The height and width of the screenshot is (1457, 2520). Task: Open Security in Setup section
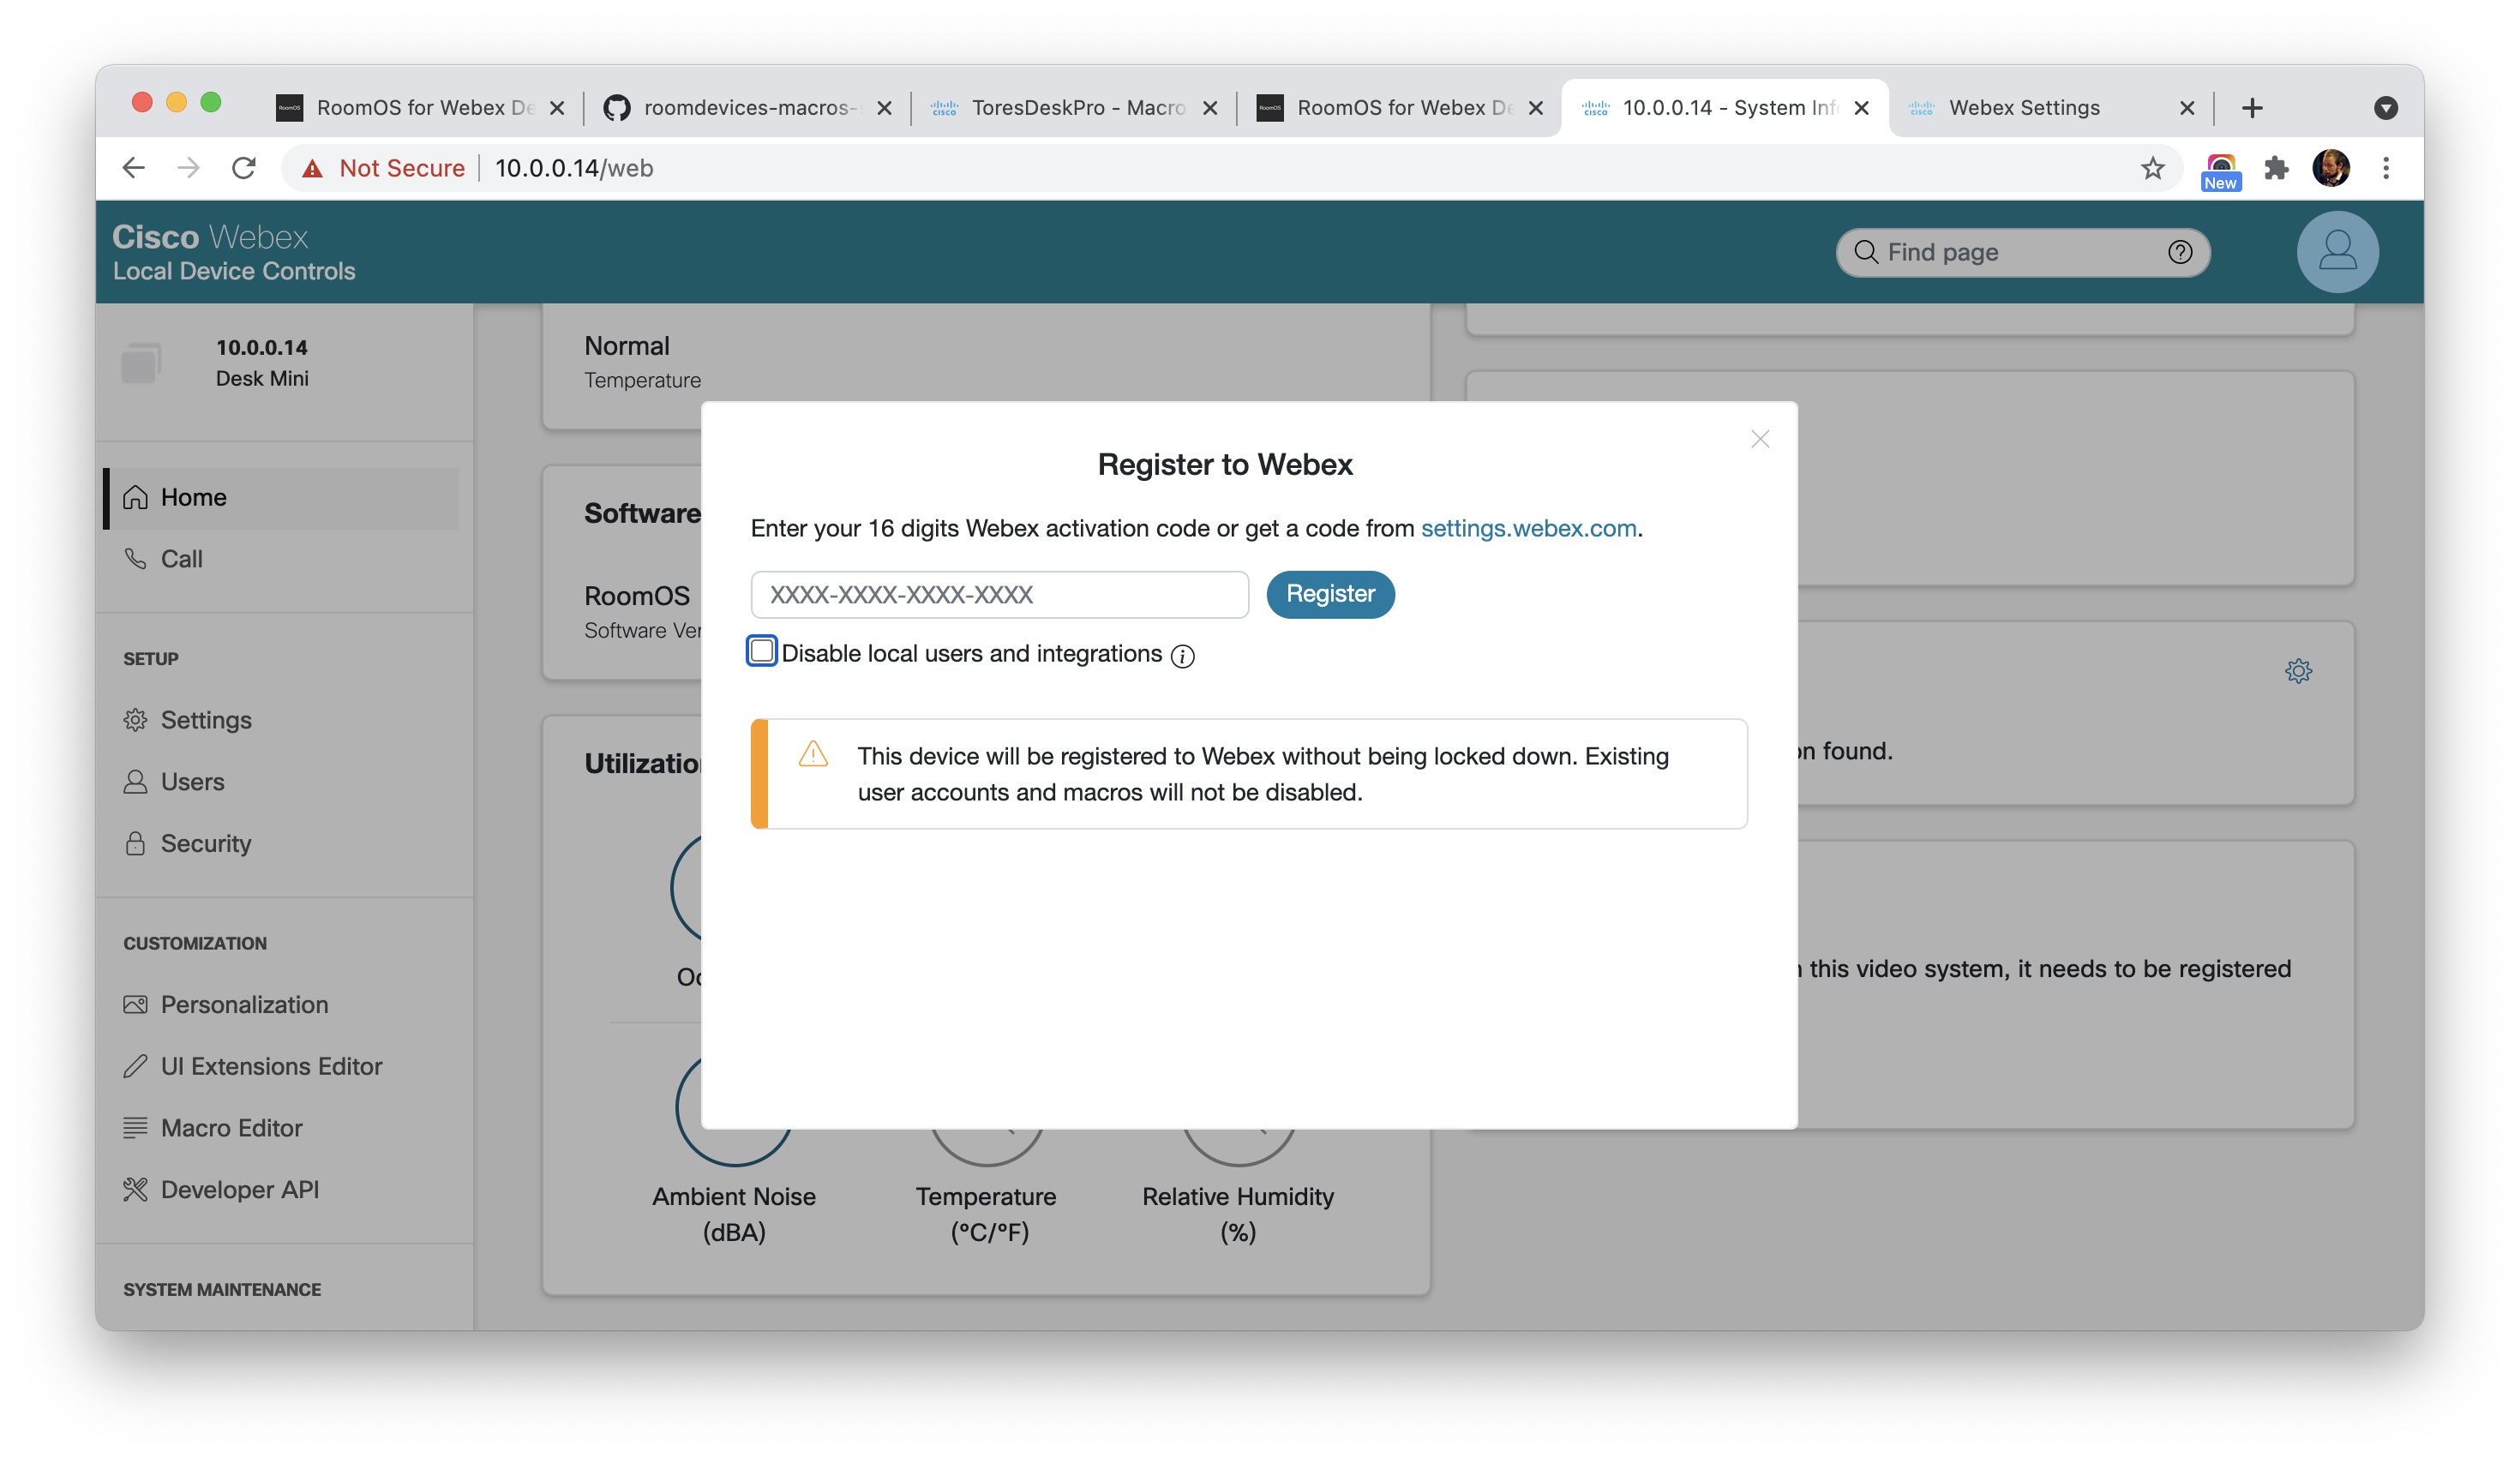205,843
